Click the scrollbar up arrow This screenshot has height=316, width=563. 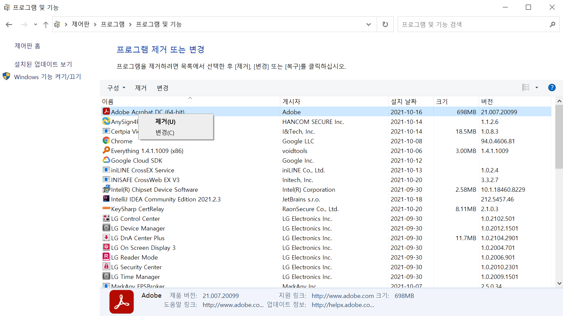click(x=559, y=101)
